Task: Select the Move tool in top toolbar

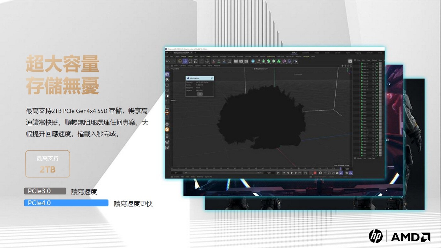Action: click(x=185, y=61)
